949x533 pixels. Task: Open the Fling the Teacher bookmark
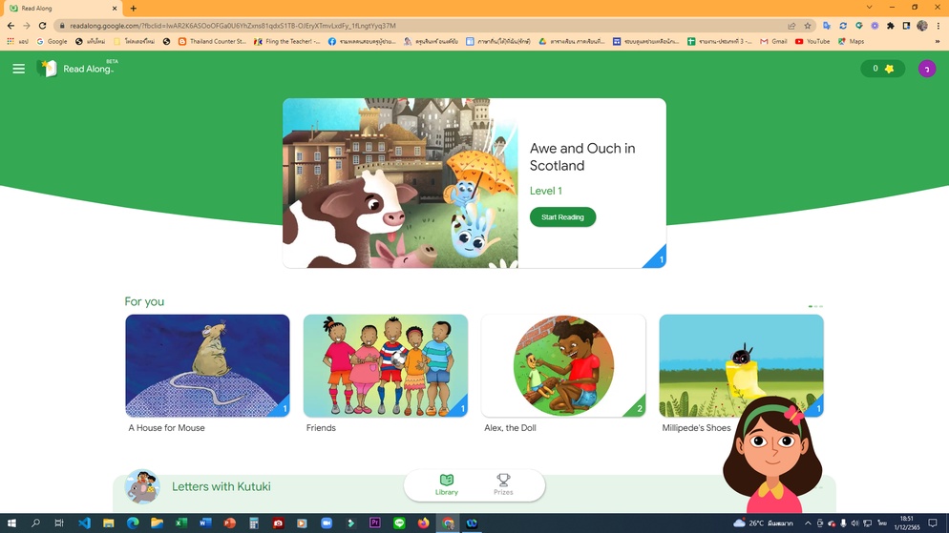(287, 41)
